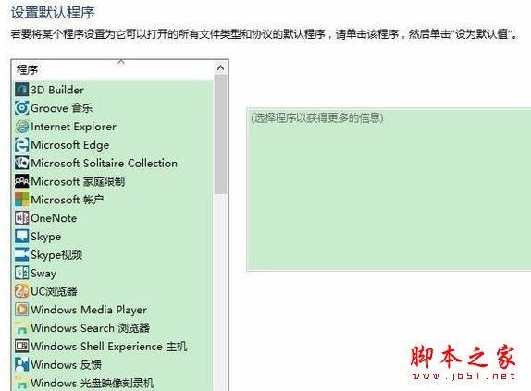Click the Microsoft 帐户 colored-squares icon
The height and width of the screenshot is (391, 531).
(21, 200)
